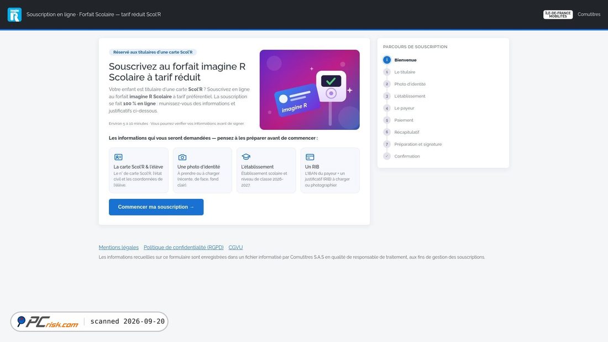Click the step 6 number circle
Viewport: 608px width, 342px height.
386,132
